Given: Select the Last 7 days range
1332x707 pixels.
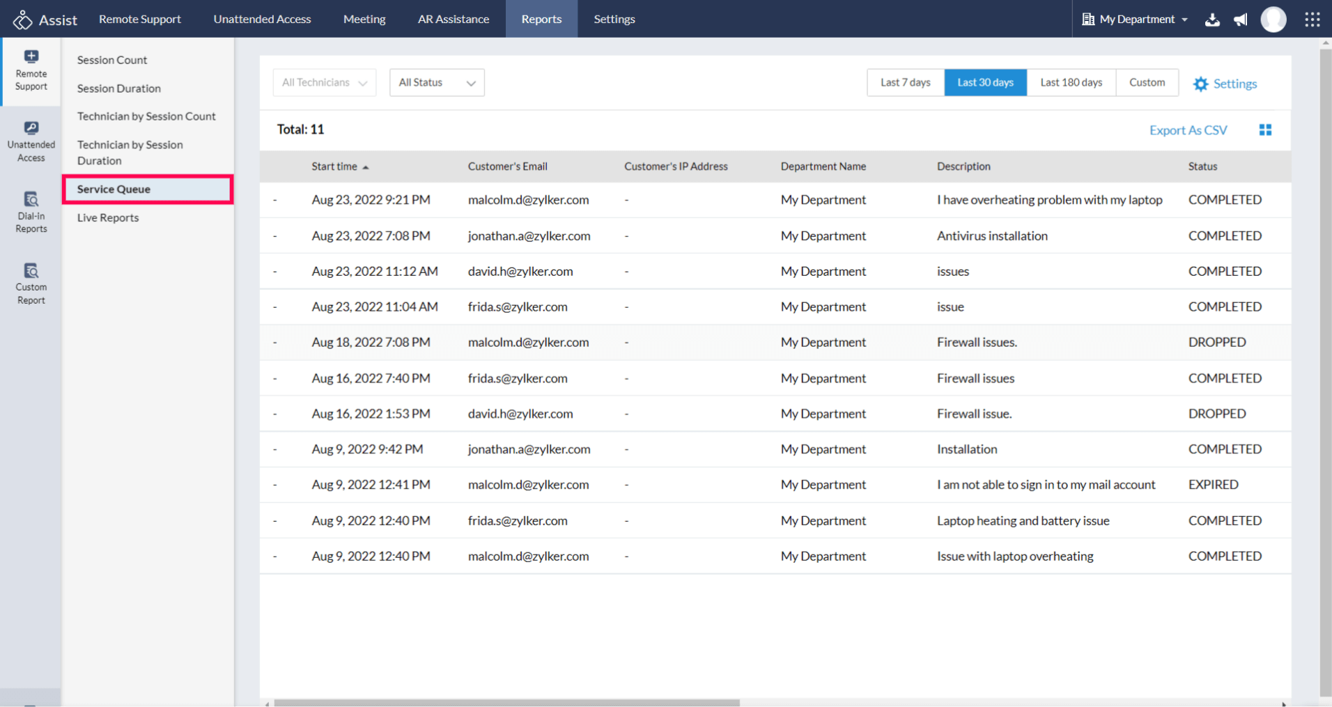Looking at the screenshot, I should click(905, 82).
